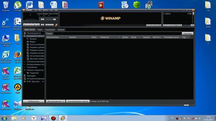This screenshot has width=216, height=121.
Task: Select Музыка in the library tree
Action: [x=33, y=39]
